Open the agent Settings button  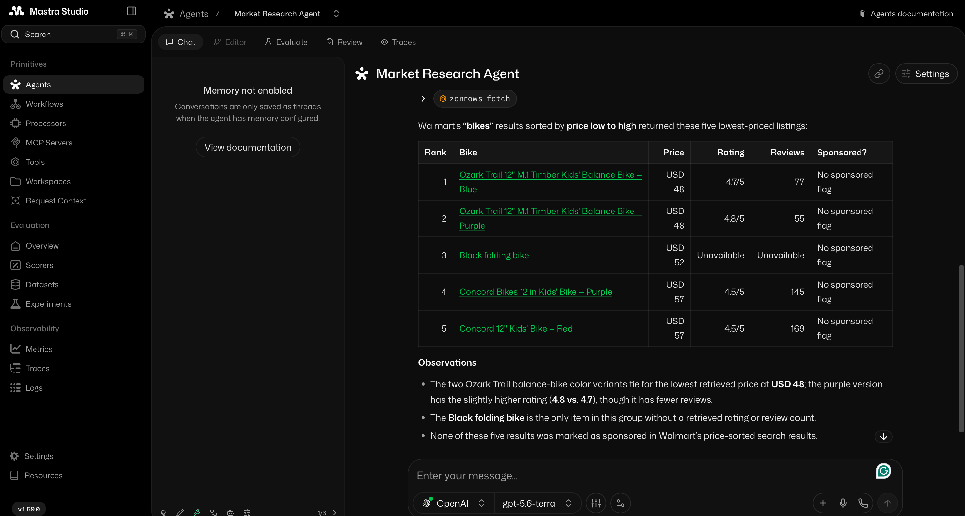(926, 74)
